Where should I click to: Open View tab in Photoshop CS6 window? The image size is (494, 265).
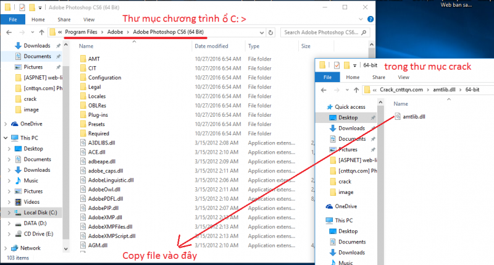pos(89,20)
